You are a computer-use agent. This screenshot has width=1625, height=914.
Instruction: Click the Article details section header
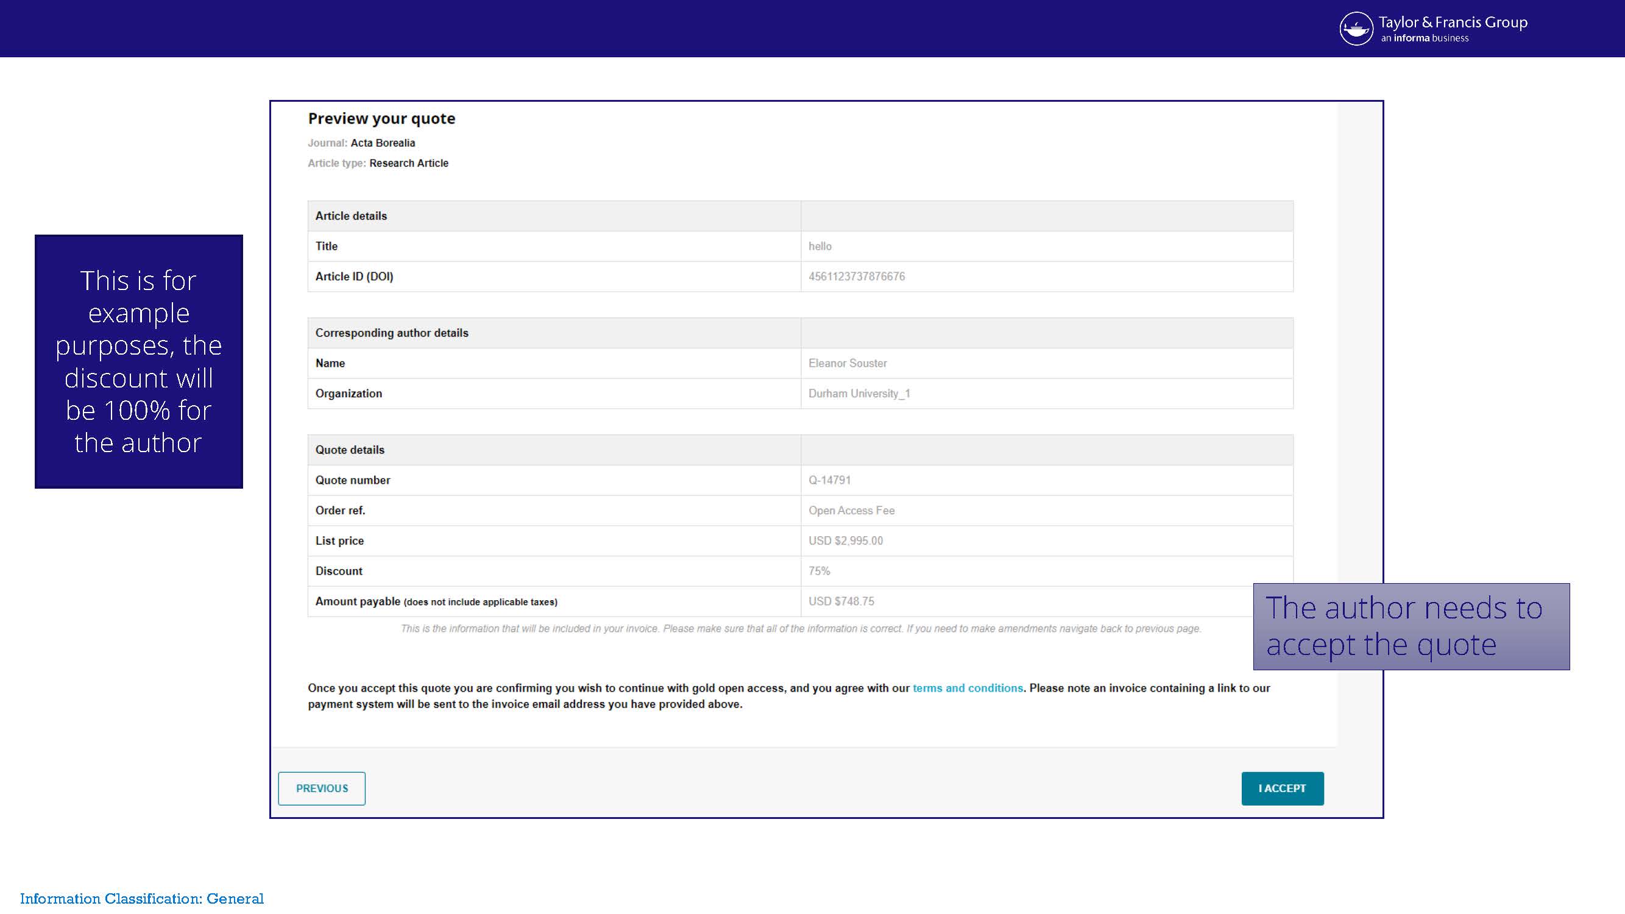(x=352, y=216)
